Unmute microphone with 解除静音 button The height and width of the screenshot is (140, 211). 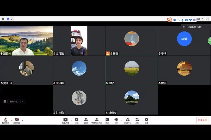pos(5,120)
